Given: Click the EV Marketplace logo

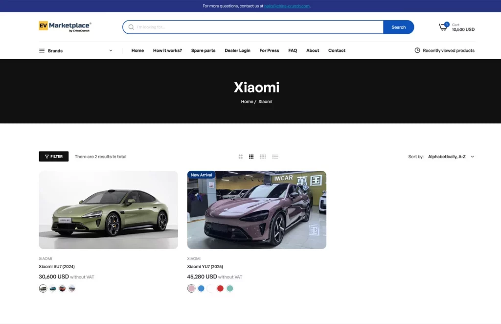Looking at the screenshot, I should coord(65,27).
